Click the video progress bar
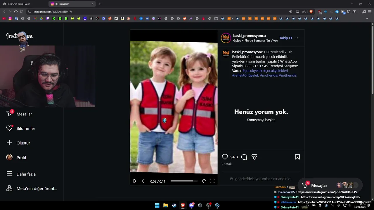 click(x=184, y=181)
